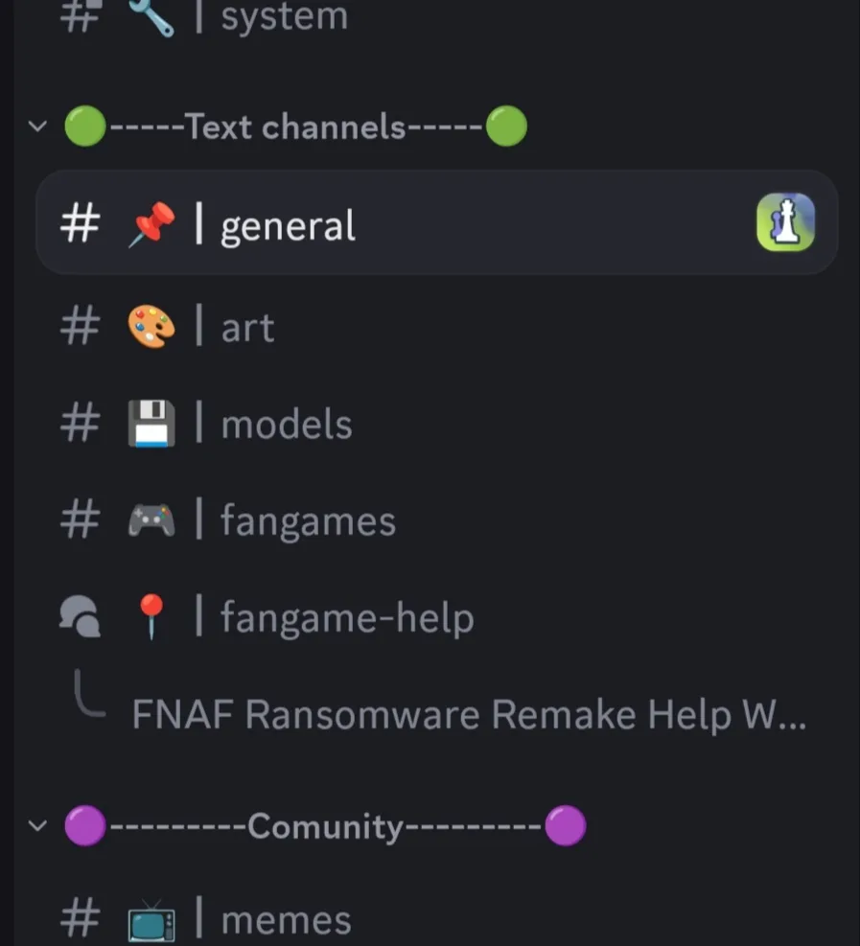860x946 pixels.
Task: Open the chess activity icon in general
Action: click(785, 222)
